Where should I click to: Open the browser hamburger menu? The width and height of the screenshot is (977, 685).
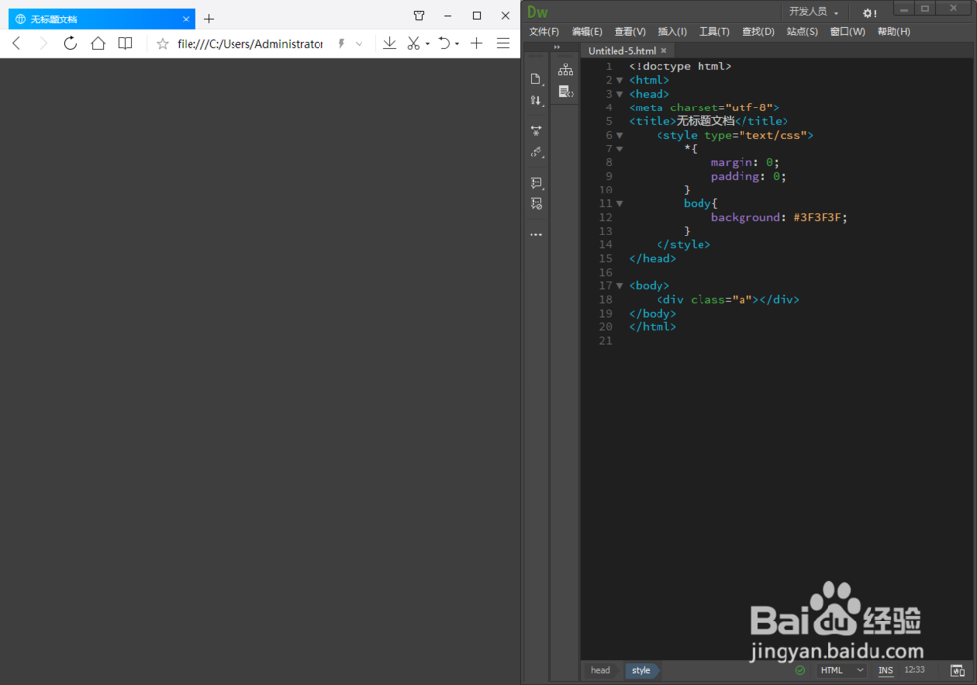(503, 43)
